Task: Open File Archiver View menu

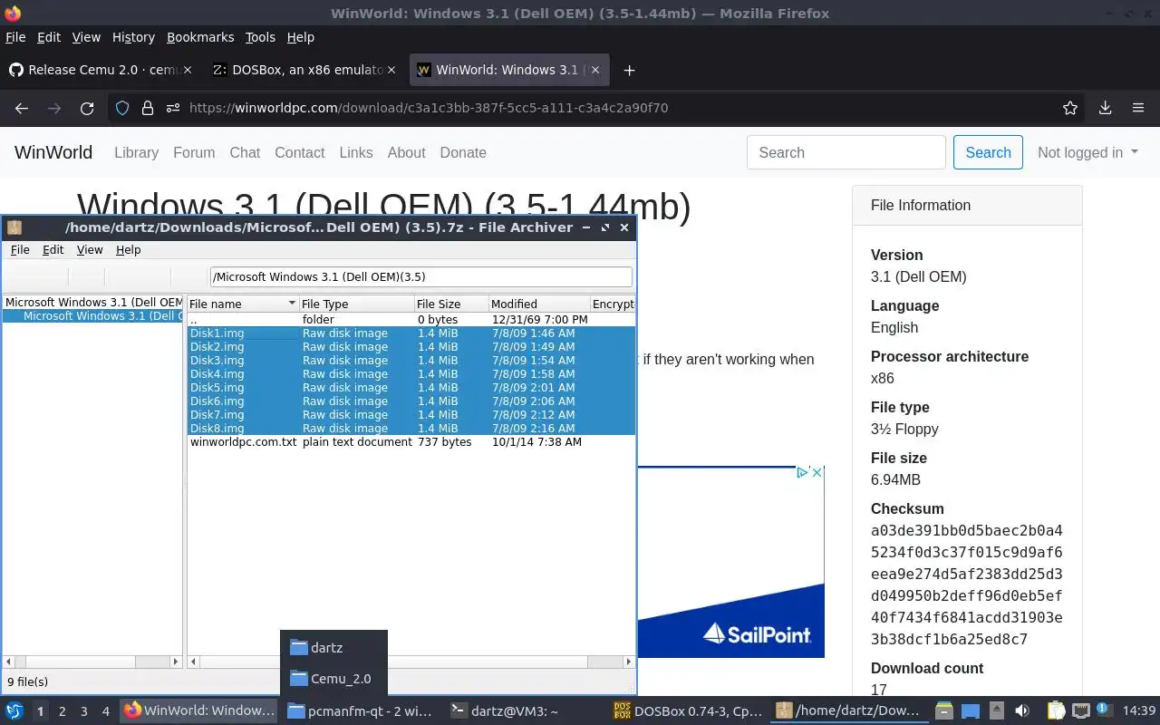Action: (90, 250)
